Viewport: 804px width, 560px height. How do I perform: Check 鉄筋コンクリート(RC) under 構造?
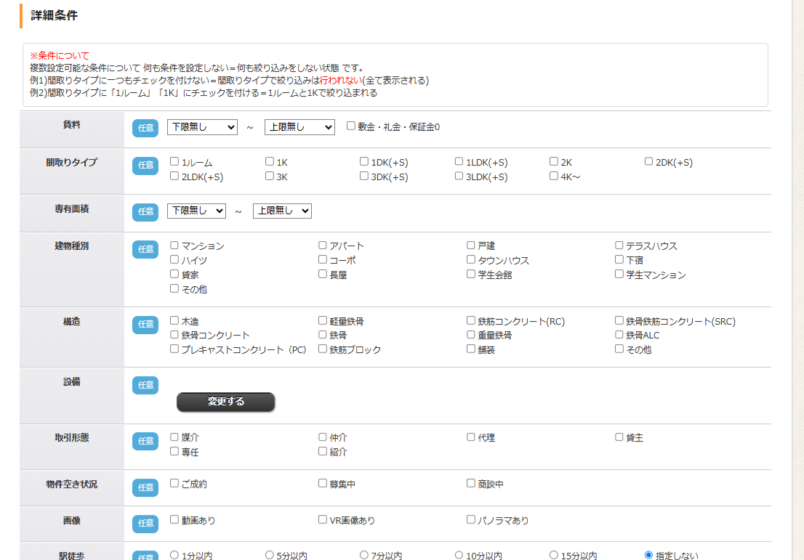click(470, 320)
